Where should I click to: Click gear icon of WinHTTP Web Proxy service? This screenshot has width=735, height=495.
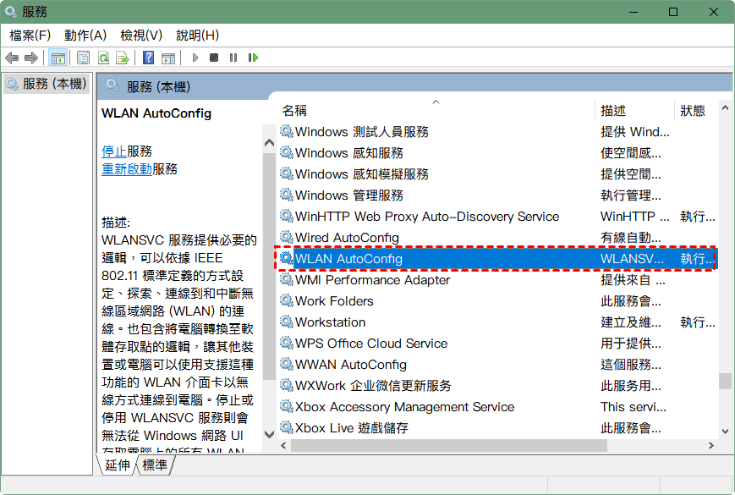coord(287,216)
